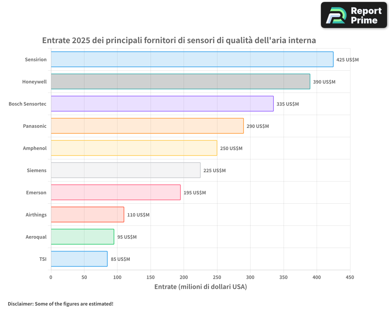Click the 450 tick mark on x-axis

coord(350,278)
